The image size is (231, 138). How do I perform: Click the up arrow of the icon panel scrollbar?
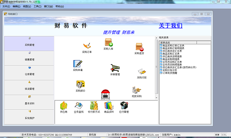point(157,38)
